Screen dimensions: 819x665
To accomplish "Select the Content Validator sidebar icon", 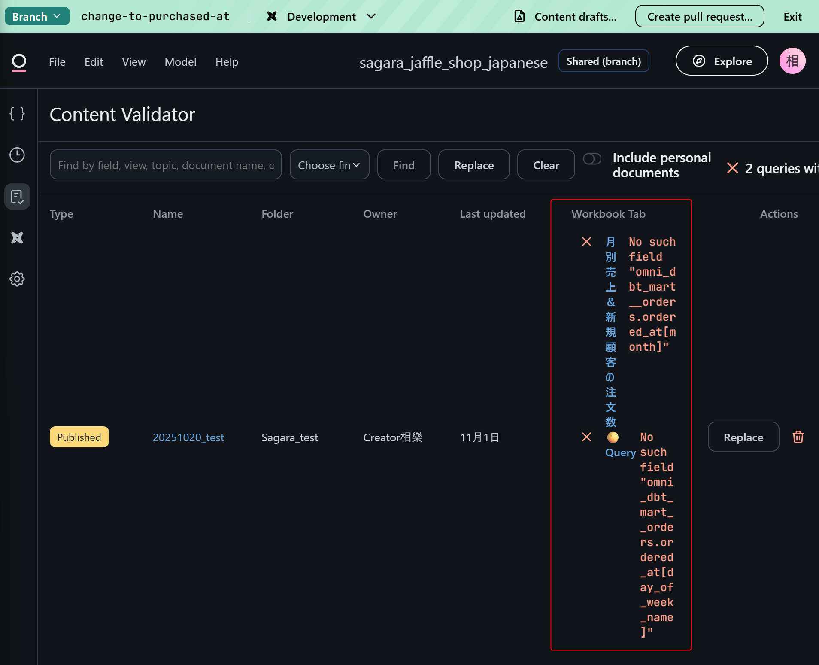I will [x=17, y=197].
